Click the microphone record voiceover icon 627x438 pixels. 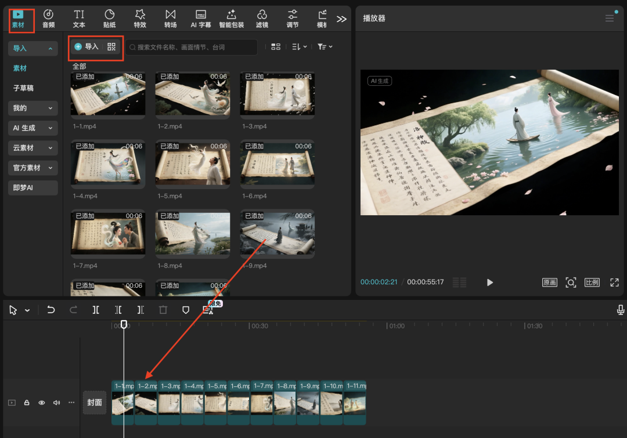click(620, 310)
